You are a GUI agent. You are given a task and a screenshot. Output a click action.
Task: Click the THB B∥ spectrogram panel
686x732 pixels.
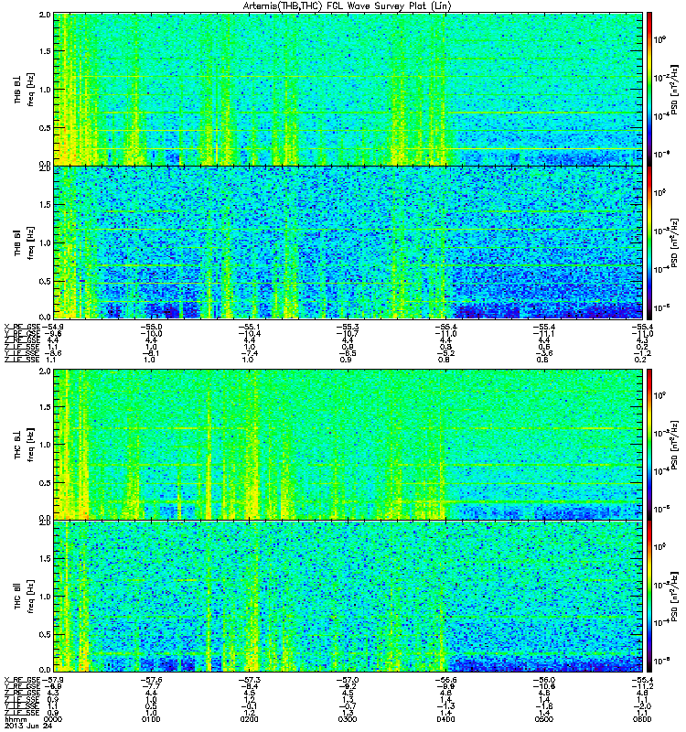[348, 242]
